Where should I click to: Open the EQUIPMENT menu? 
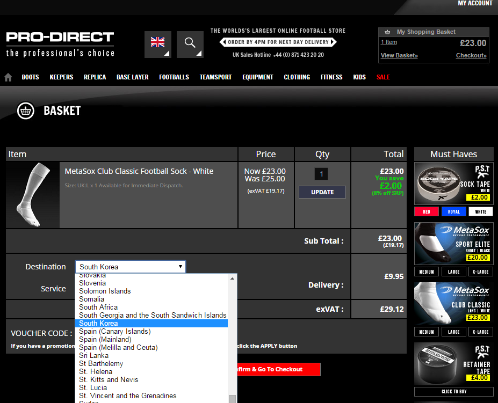point(257,77)
